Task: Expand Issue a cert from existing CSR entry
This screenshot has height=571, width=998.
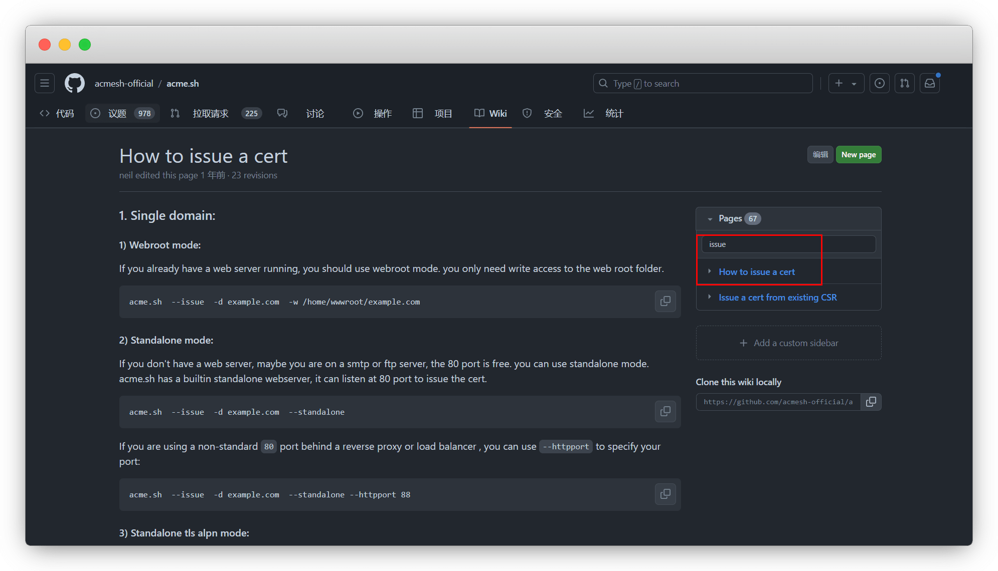Action: 709,297
